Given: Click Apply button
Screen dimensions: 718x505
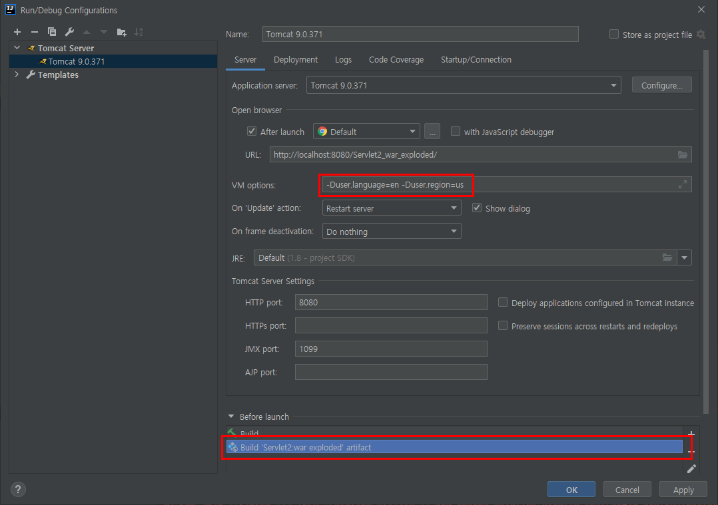Looking at the screenshot, I should click(683, 490).
